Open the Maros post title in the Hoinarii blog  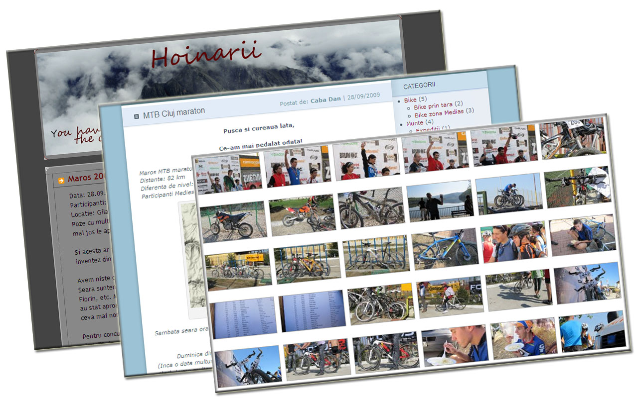click(87, 178)
